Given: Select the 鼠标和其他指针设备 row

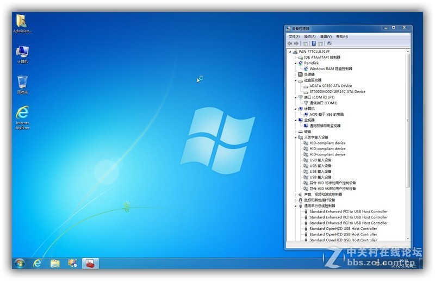Looking at the screenshot, I should click(319, 200).
